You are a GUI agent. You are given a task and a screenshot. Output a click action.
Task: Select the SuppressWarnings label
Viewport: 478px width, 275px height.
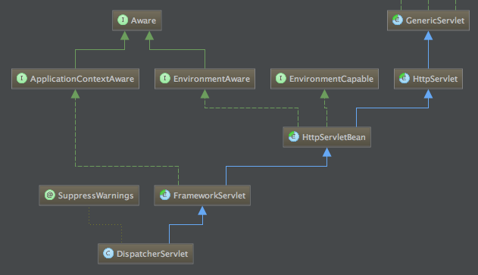pyautogui.click(x=95, y=195)
